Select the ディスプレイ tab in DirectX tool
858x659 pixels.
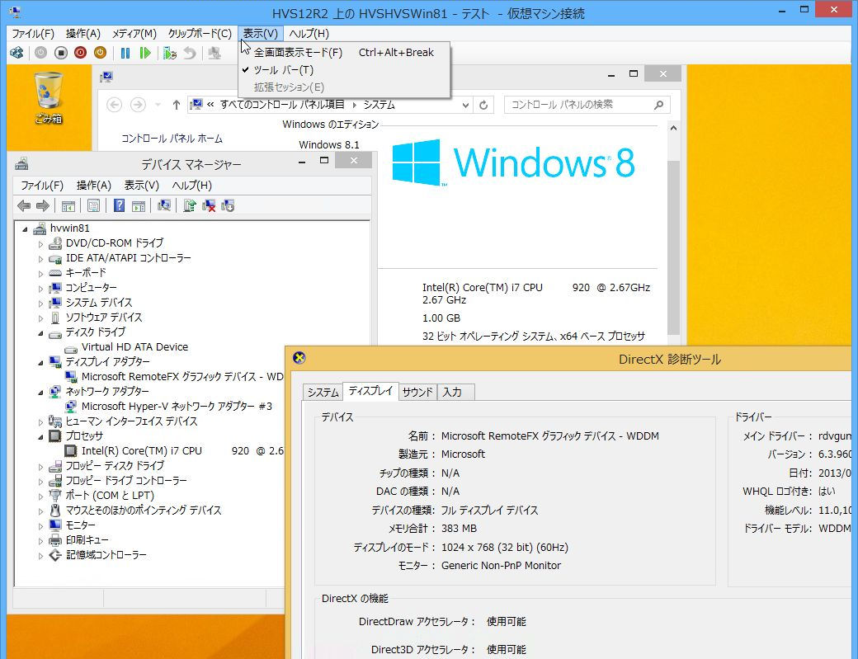[370, 391]
